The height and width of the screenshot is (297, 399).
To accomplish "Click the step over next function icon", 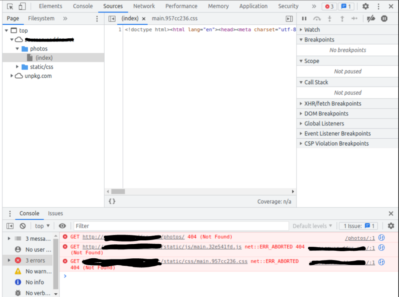I will pos(317,18).
